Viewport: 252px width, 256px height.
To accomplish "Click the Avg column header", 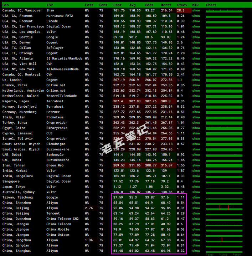I will (133, 5).
